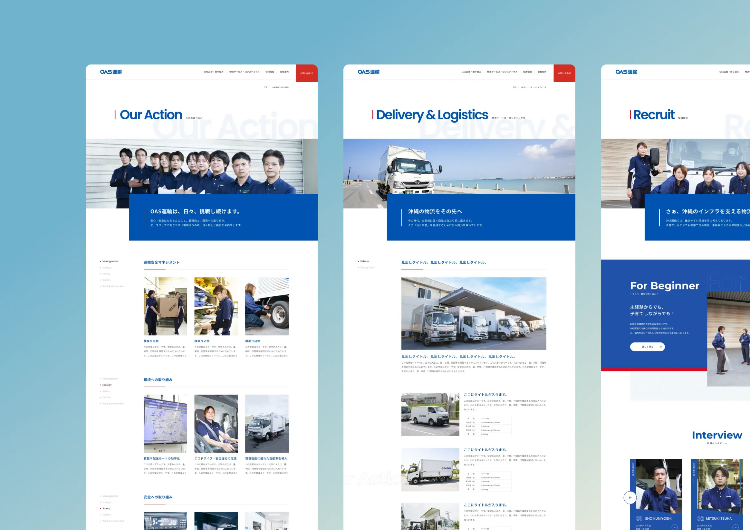The height and width of the screenshot is (530, 750).
Task: Open 物流サービス・ロジスティクス menu on Our Action page
Action: point(244,72)
